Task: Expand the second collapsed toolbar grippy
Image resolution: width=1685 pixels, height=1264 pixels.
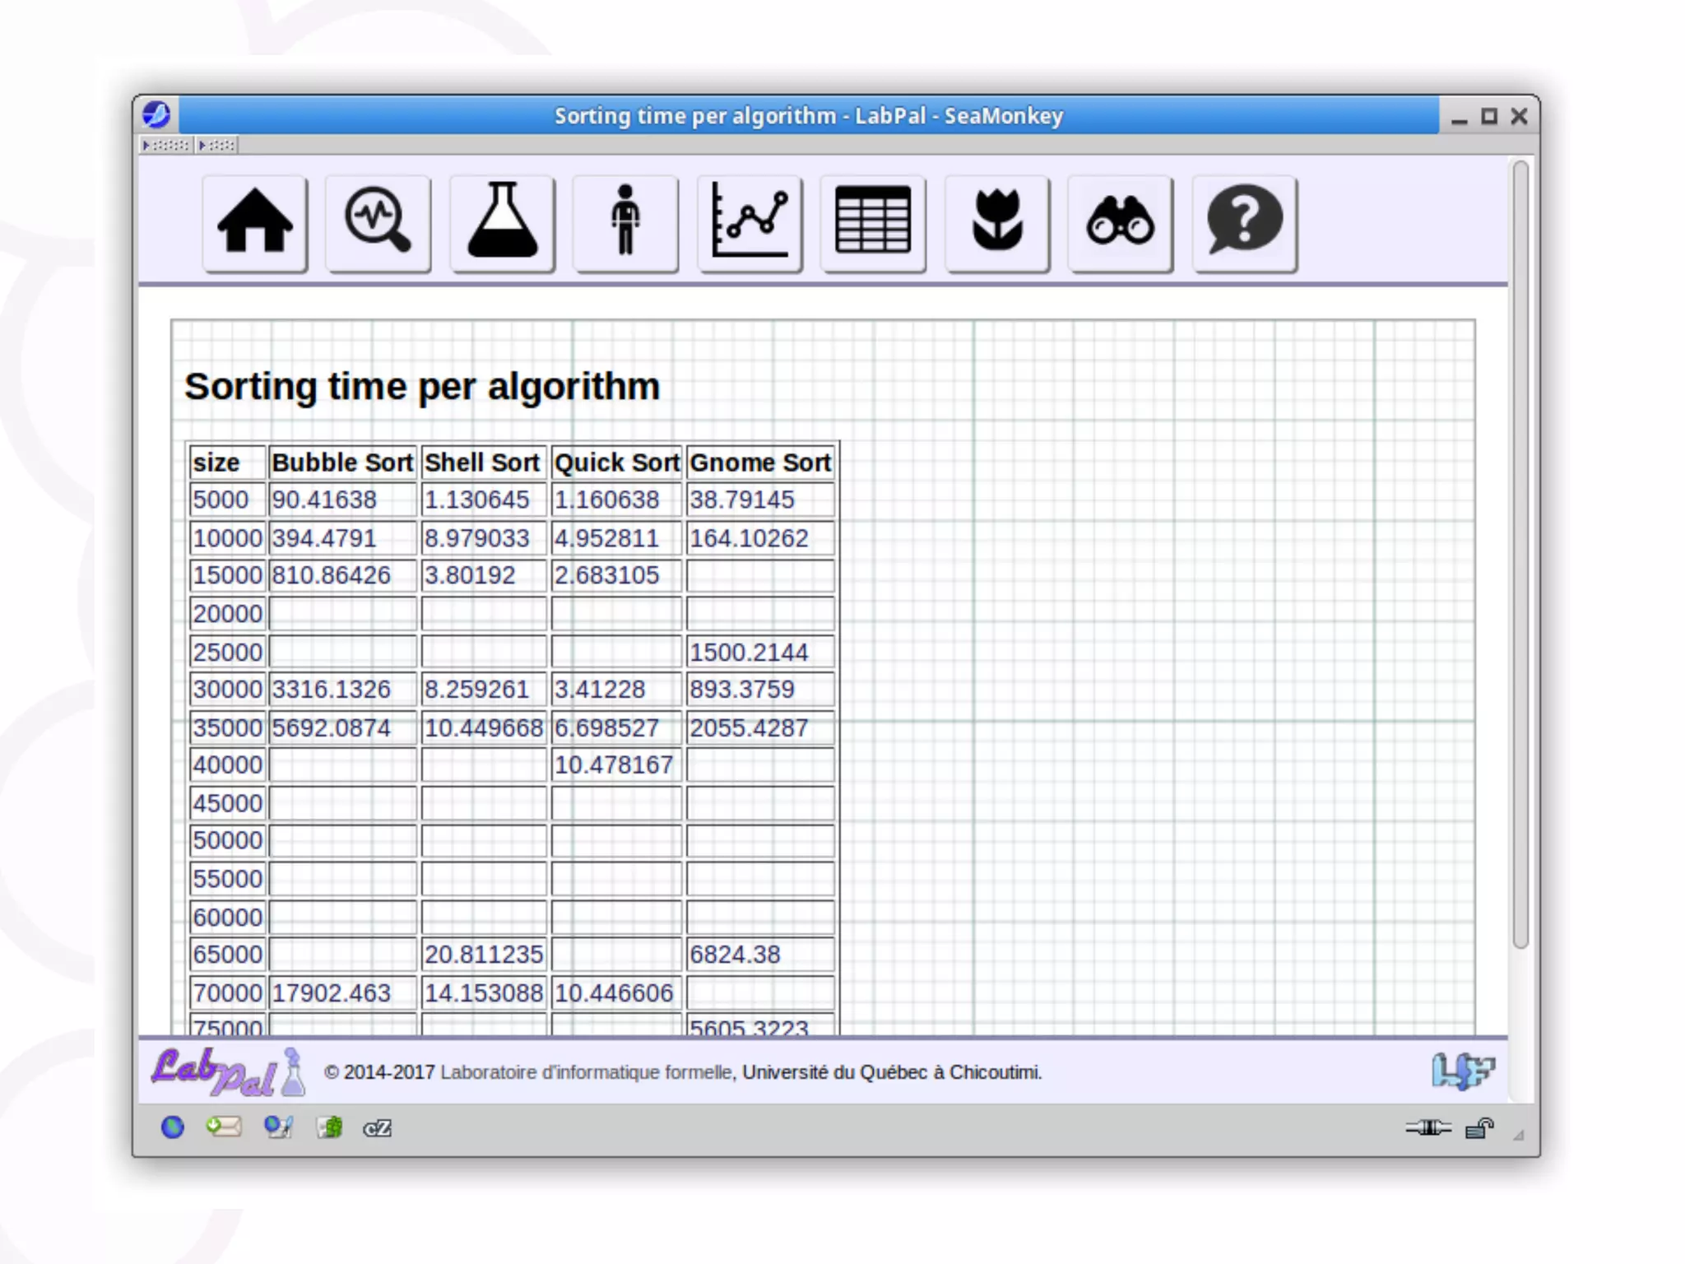Action: point(217,145)
